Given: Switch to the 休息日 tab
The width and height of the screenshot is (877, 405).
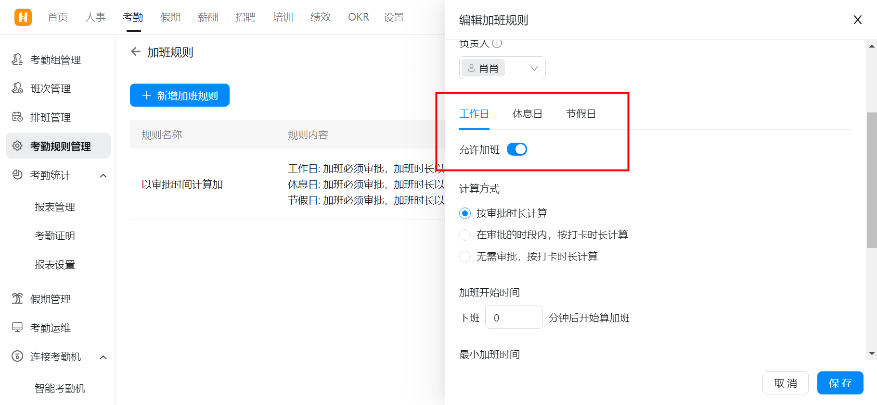Looking at the screenshot, I should (528, 114).
